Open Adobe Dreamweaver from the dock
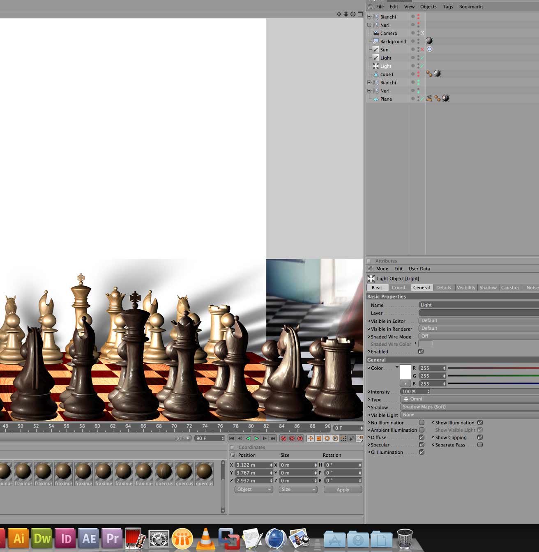Viewport: 539px width, 552px height. (42, 538)
